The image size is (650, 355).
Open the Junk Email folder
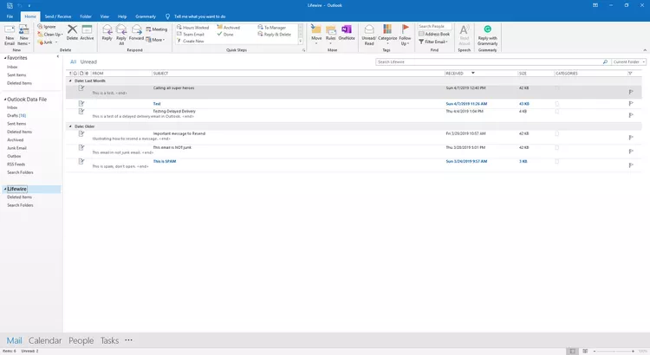[x=16, y=148]
